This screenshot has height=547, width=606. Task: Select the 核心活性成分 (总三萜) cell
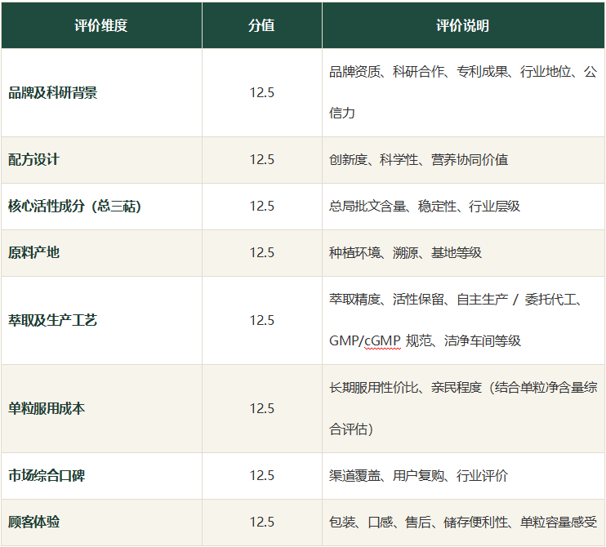(x=101, y=207)
